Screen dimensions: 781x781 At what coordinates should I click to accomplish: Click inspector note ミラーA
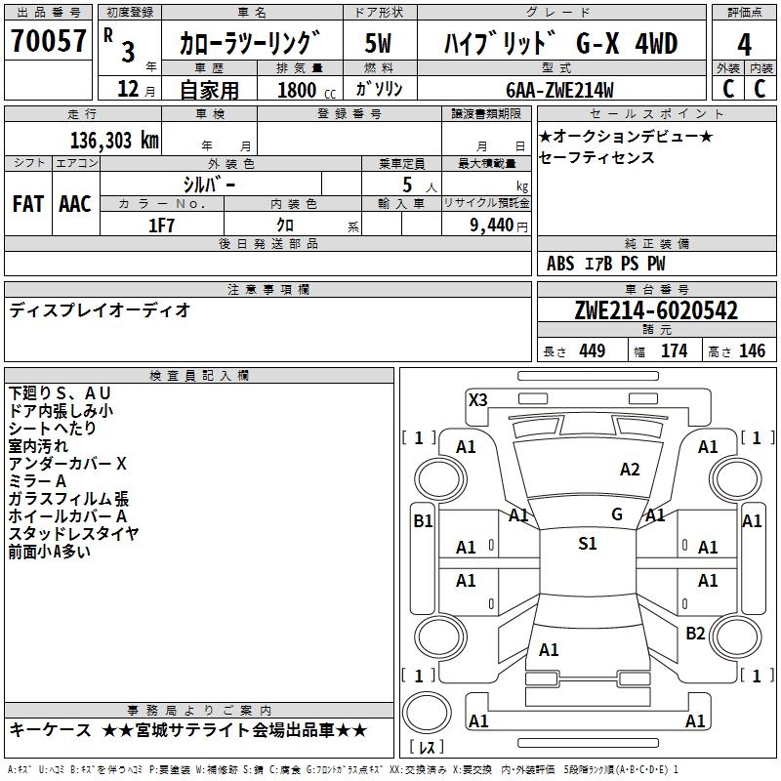click(37, 480)
